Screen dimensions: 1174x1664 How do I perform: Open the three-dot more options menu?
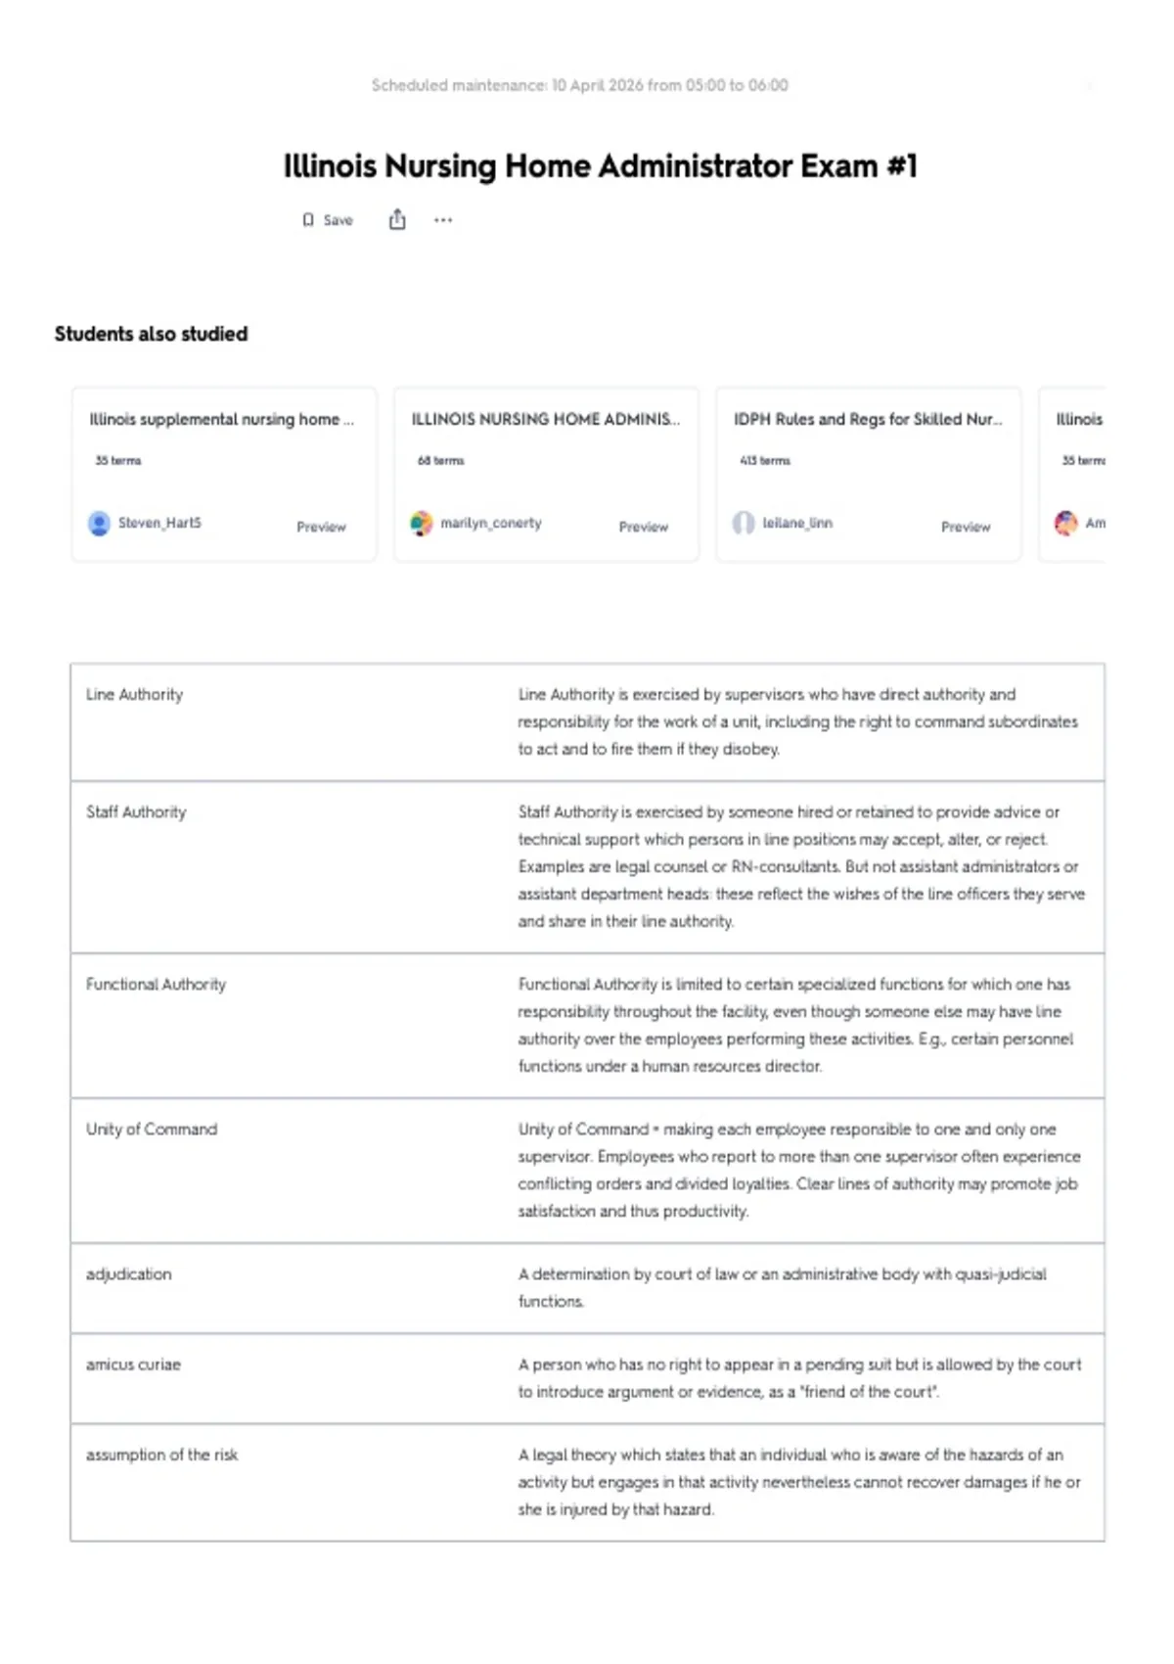tap(443, 220)
